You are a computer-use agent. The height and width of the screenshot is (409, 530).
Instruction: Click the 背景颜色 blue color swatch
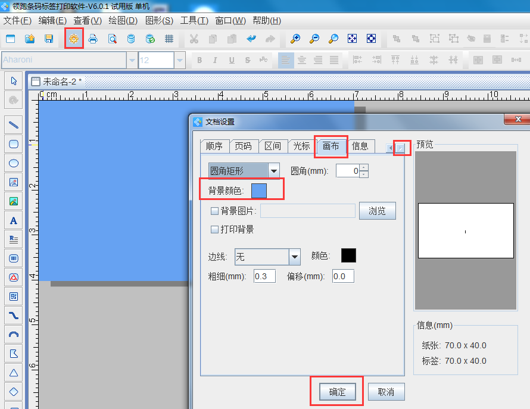(260, 189)
